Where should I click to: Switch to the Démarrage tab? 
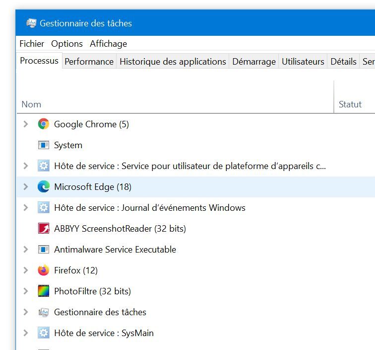(253, 62)
